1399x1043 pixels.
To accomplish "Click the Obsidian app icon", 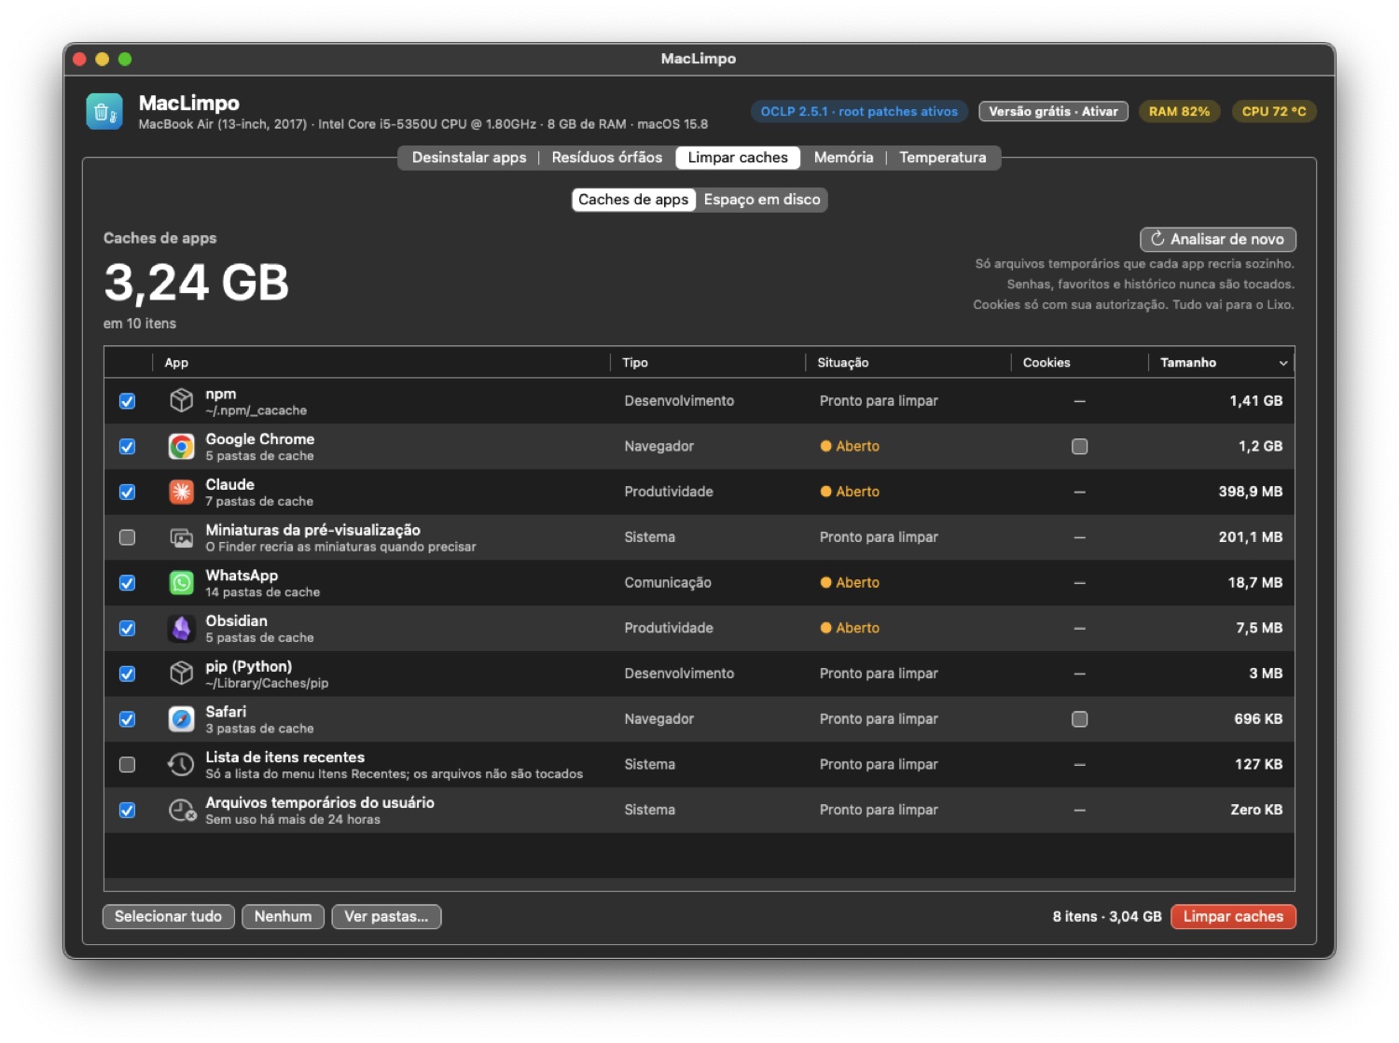I will [x=181, y=628].
